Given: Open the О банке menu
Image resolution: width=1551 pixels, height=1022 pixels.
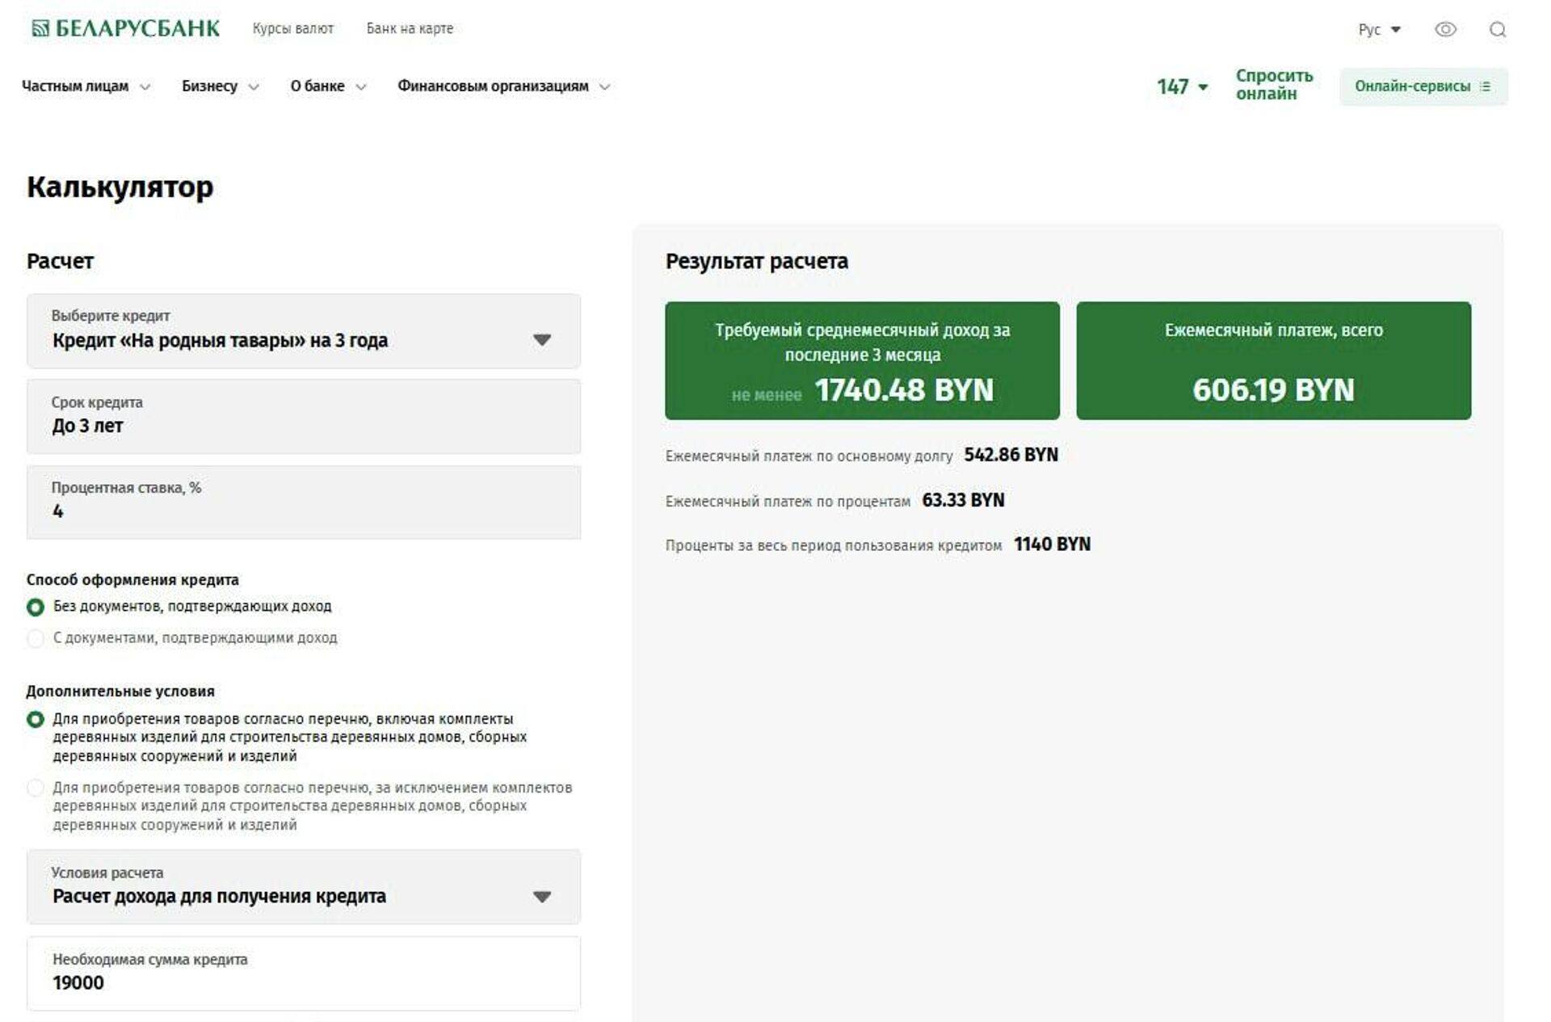Looking at the screenshot, I should click(317, 86).
